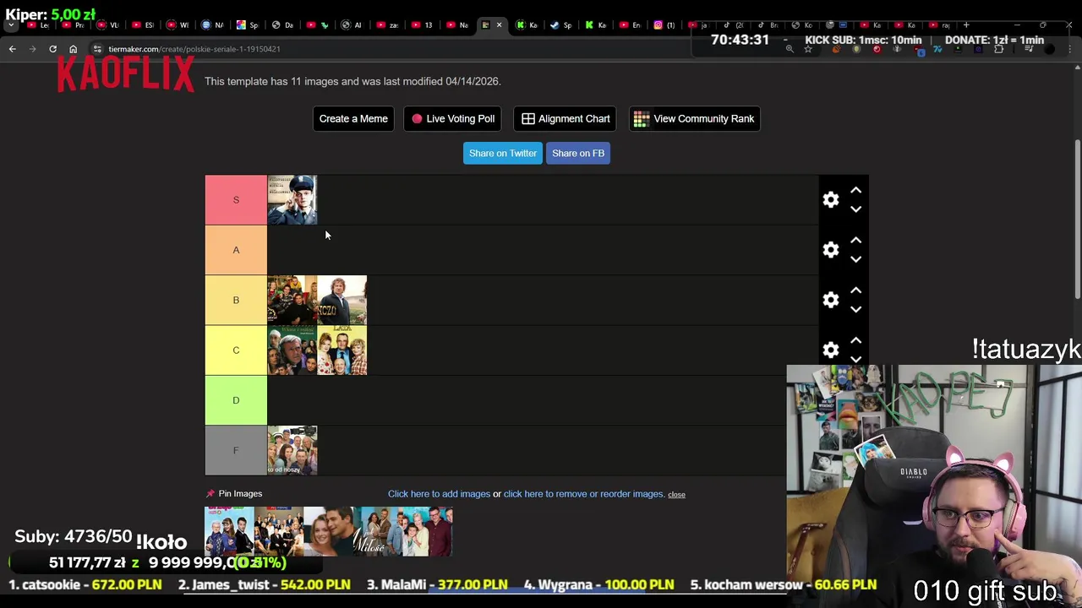The width and height of the screenshot is (1082, 608).
Task: Pick the second unranked image in the pool
Action: [279, 531]
